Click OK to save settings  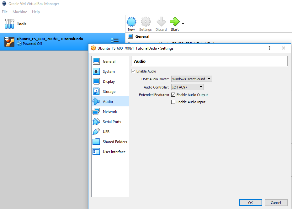point(250,203)
